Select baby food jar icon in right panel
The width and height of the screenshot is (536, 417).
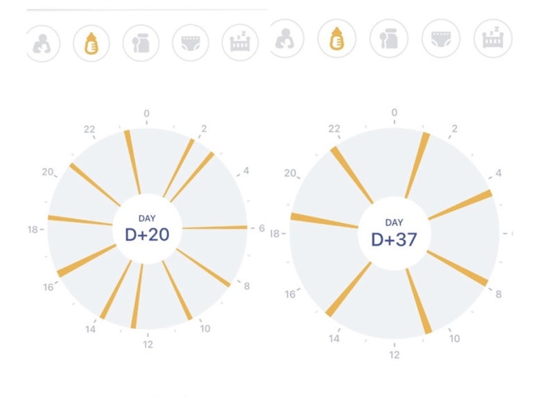coord(389,38)
